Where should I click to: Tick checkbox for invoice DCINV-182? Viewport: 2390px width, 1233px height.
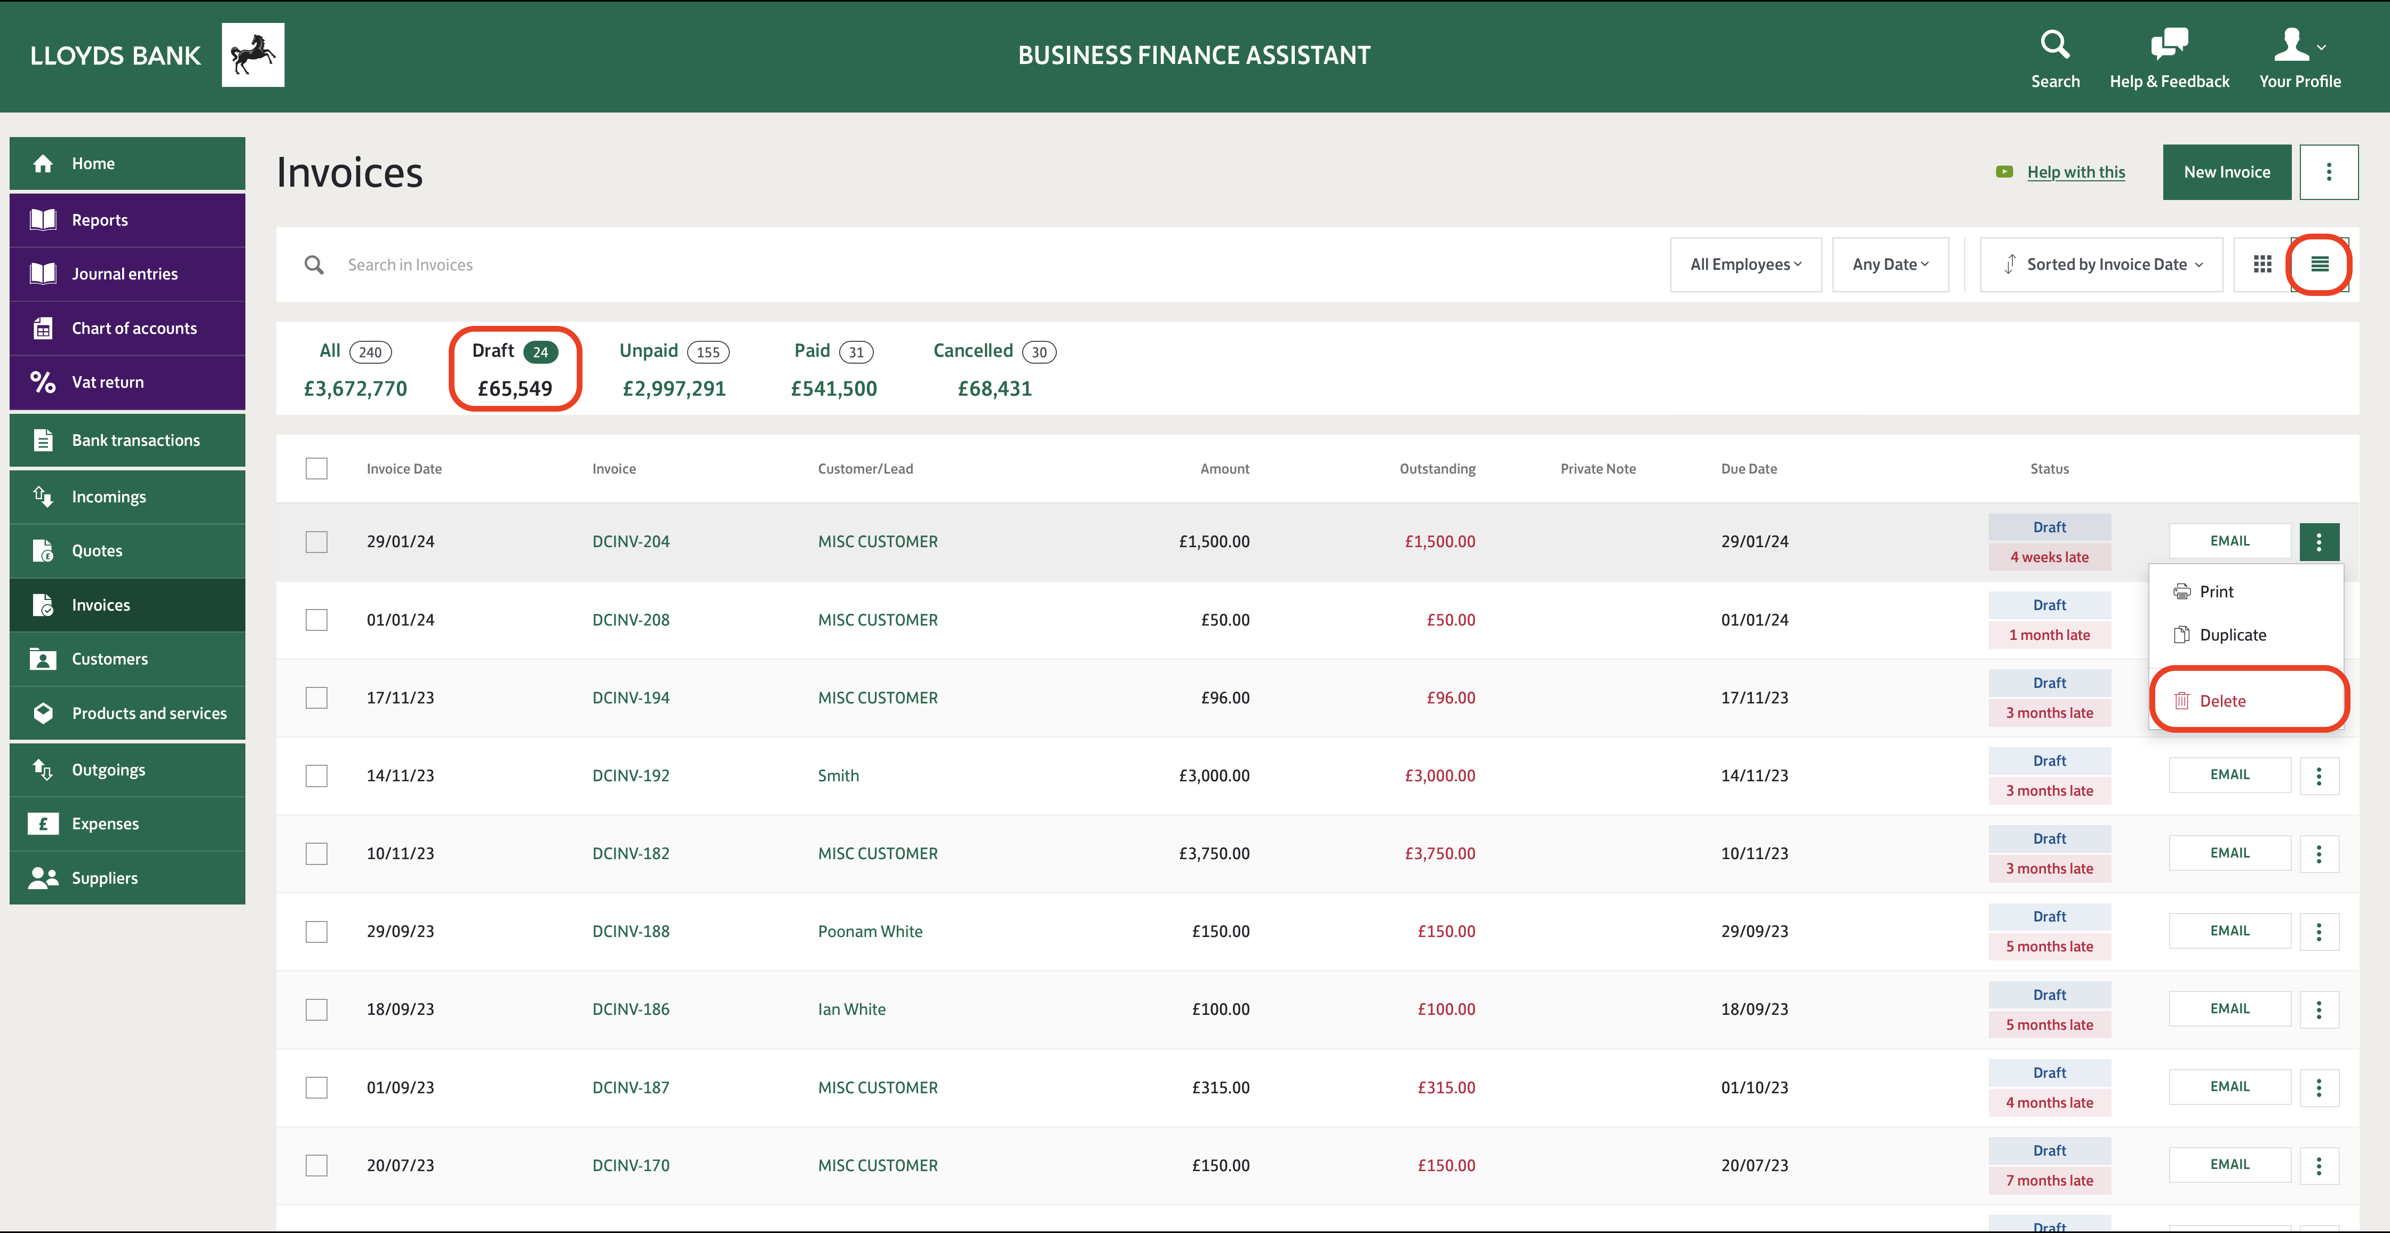point(316,853)
